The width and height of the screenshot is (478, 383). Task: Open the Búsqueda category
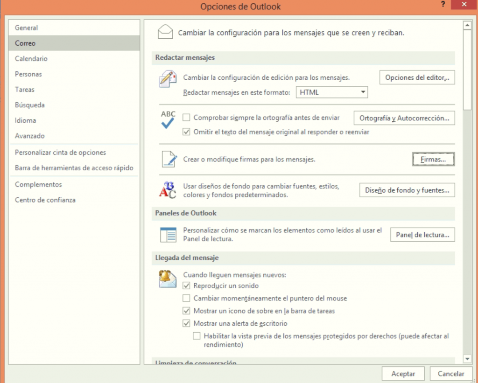tap(74, 105)
